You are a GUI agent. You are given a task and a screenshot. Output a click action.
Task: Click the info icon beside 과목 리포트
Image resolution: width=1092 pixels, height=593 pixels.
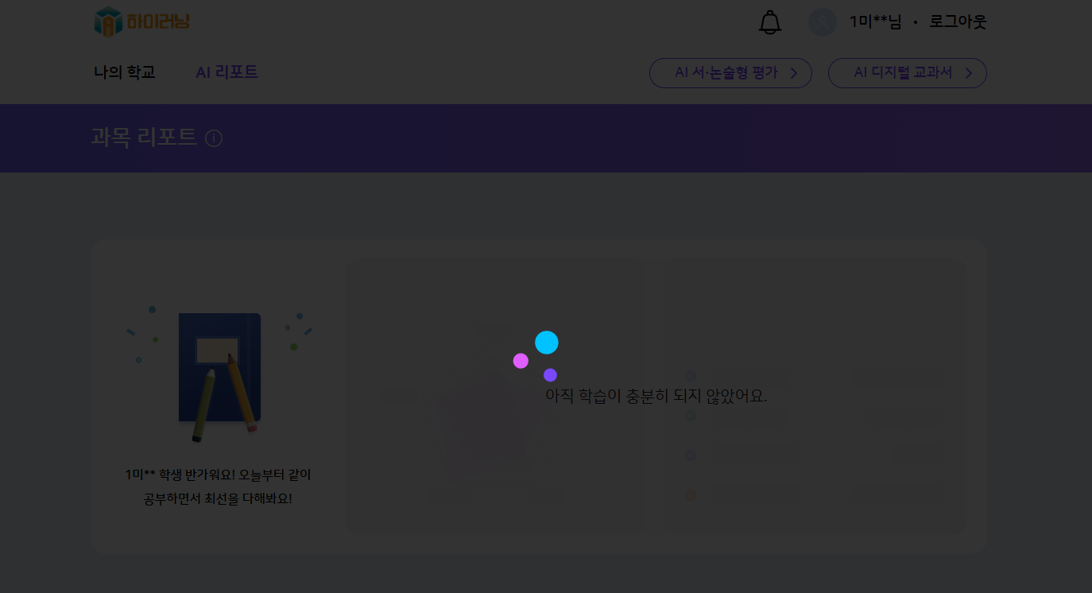coord(214,138)
